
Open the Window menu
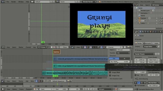21,2
